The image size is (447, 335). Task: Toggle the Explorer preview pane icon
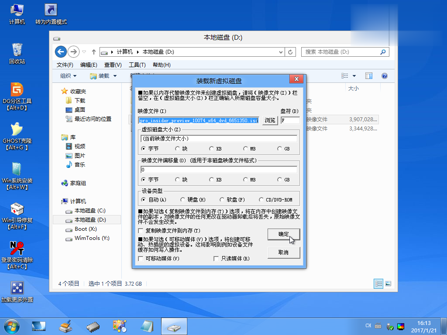369,76
